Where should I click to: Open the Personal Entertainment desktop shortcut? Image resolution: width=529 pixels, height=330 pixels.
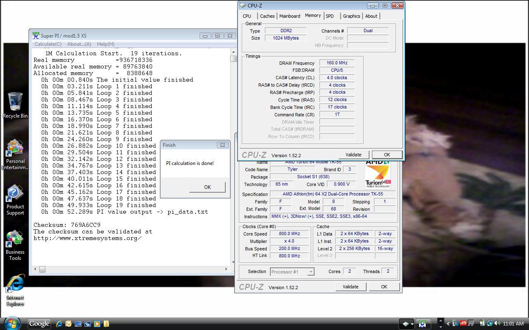pyautogui.click(x=15, y=155)
